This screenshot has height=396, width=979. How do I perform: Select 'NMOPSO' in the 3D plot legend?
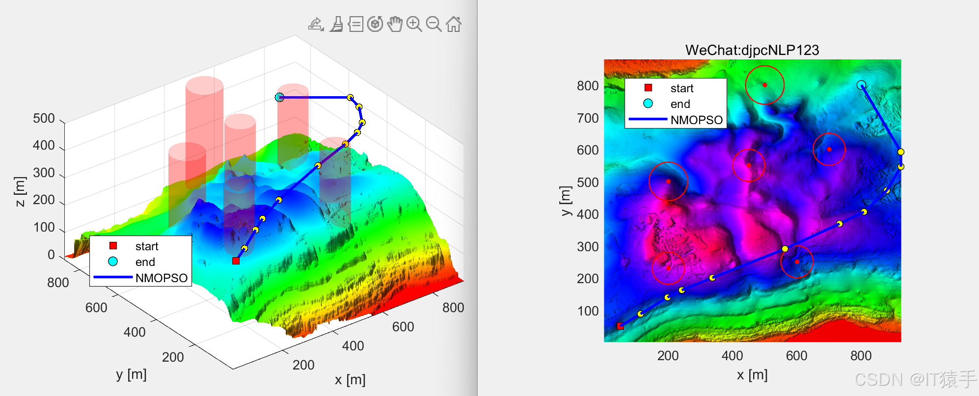pos(161,278)
